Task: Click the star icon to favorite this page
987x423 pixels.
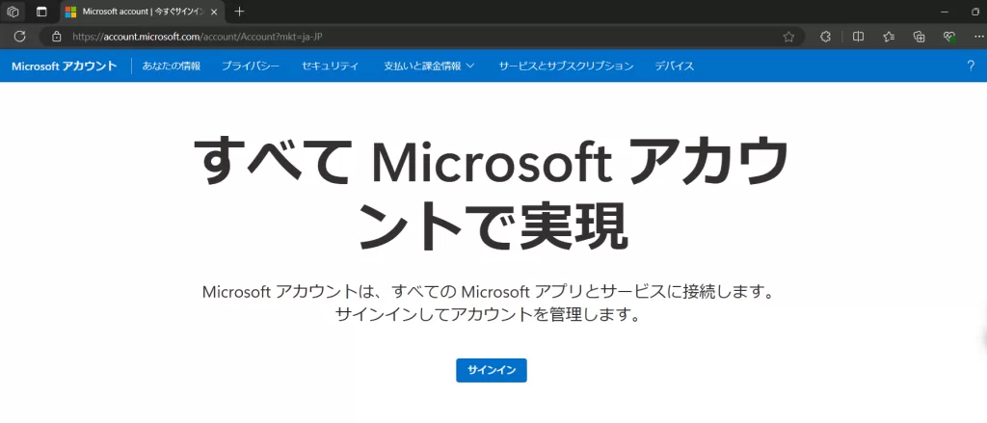Action: click(788, 37)
